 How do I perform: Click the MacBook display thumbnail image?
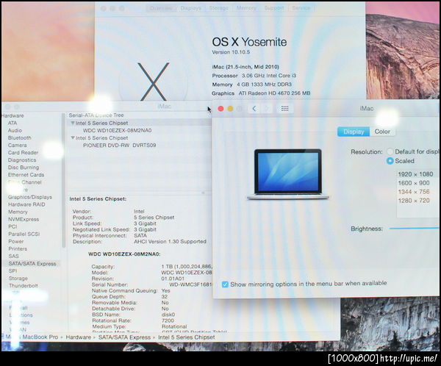[x=288, y=174]
